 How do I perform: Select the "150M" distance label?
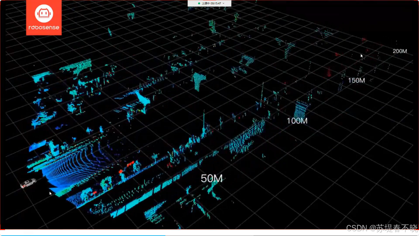point(356,81)
